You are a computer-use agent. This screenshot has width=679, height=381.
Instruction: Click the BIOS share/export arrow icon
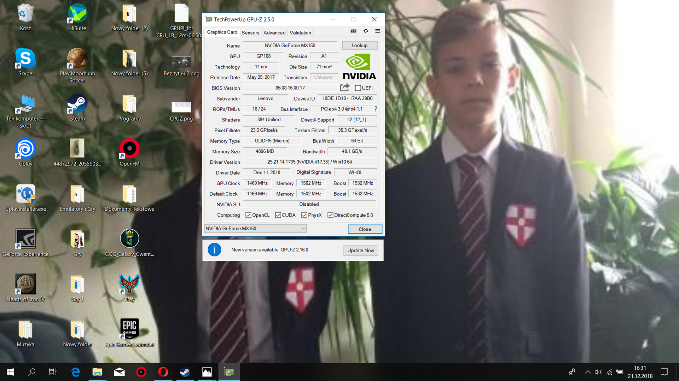pos(345,87)
